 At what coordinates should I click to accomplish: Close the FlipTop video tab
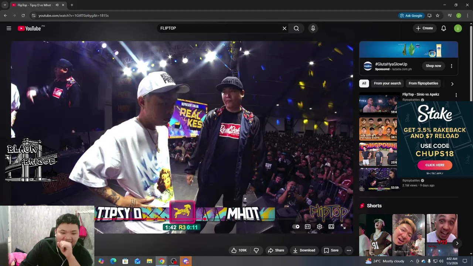coord(63,5)
